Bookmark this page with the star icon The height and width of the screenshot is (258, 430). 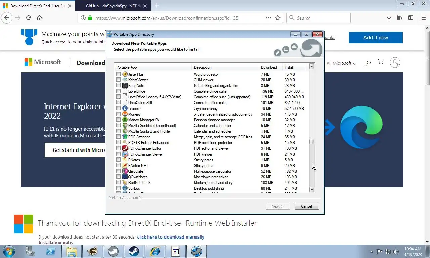point(278,18)
